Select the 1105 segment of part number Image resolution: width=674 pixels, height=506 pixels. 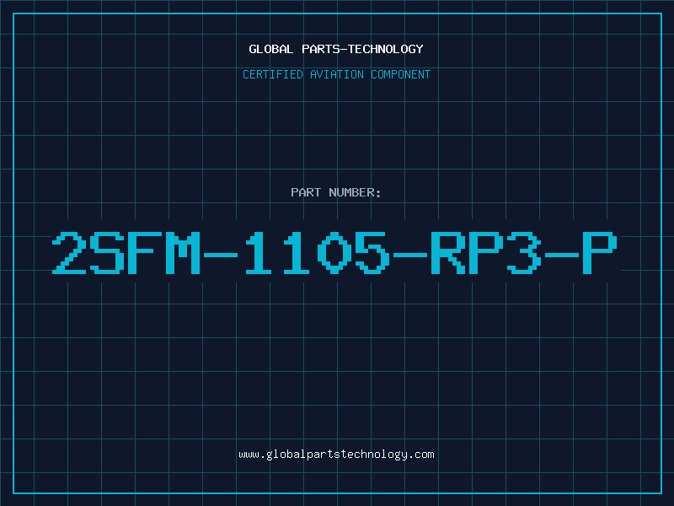318,252
